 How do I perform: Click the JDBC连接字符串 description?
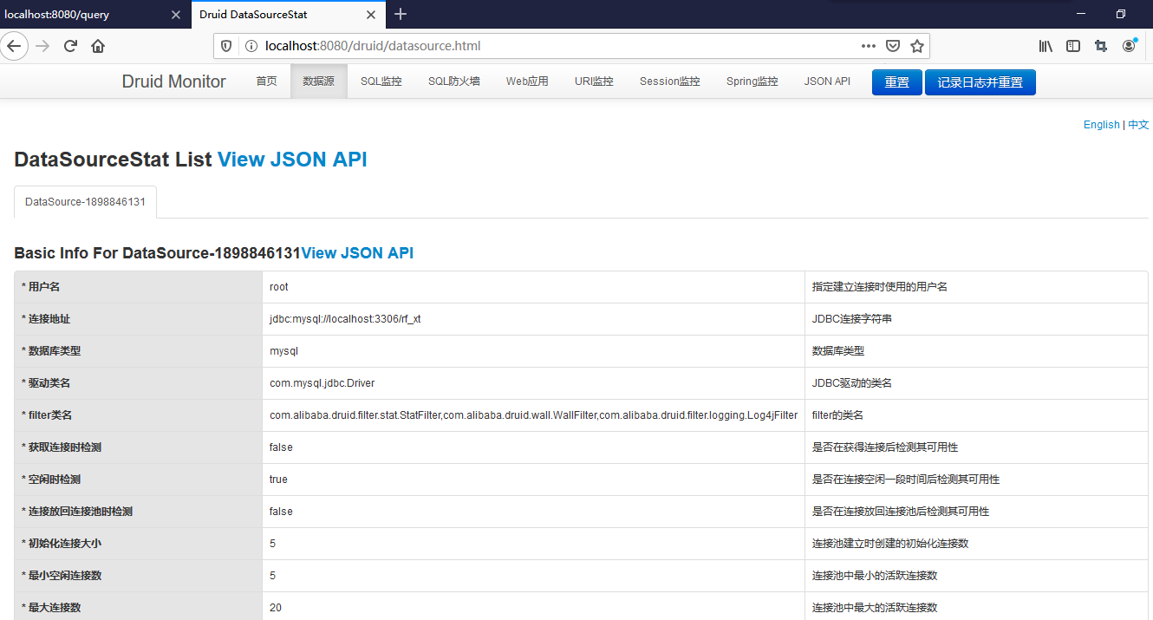(852, 319)
